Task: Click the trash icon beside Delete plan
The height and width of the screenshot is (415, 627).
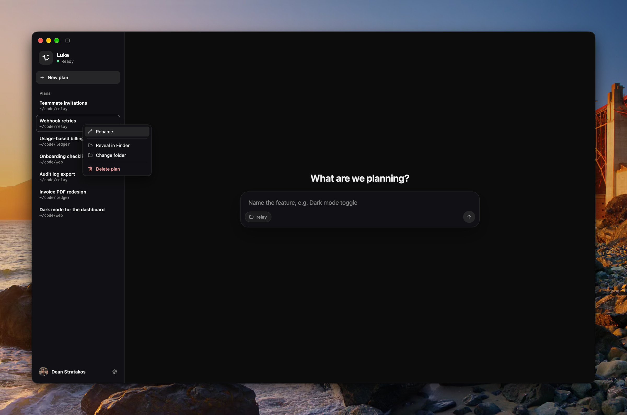Action: (x=90, y=169)
